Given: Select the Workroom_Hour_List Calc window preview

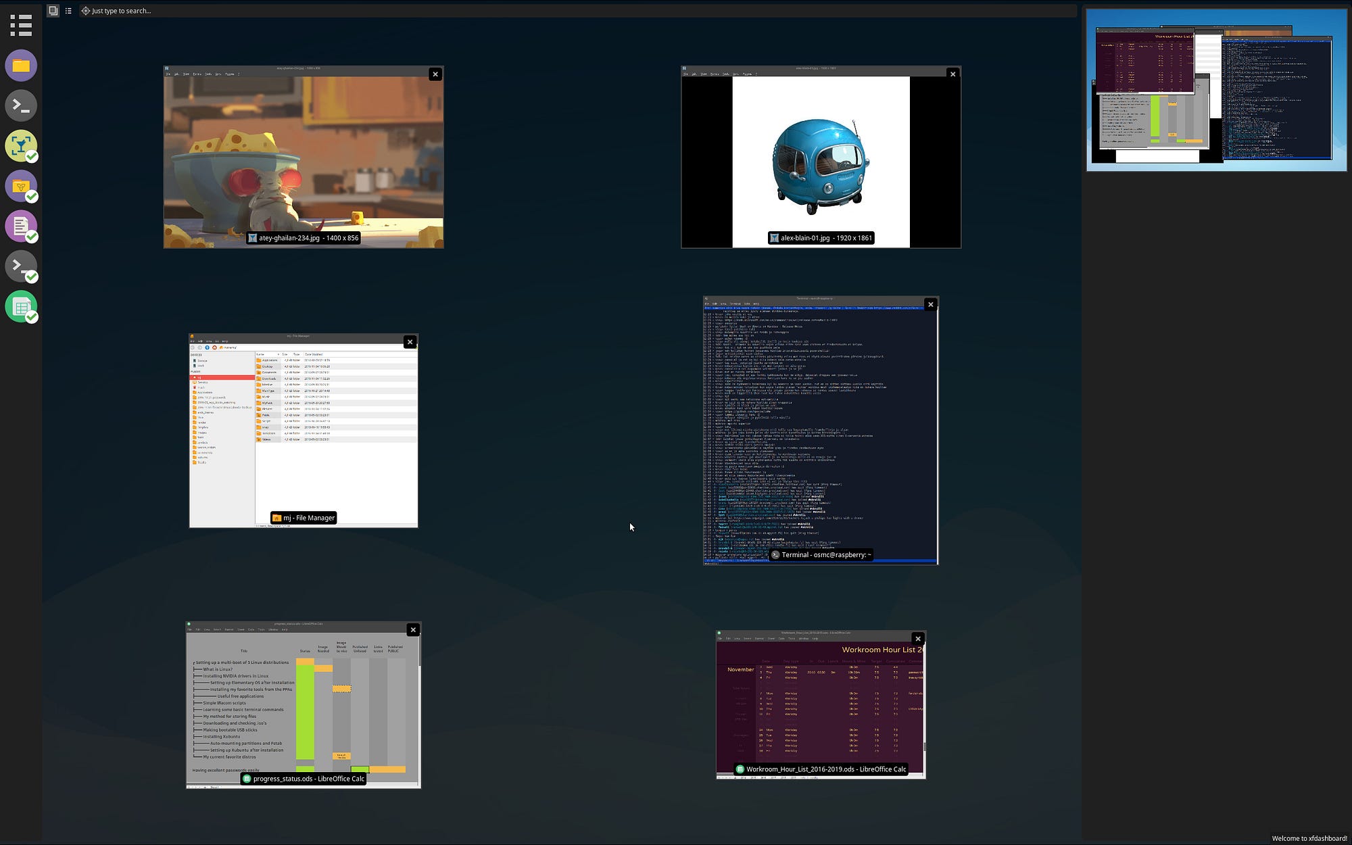Looking at the screenshot, I should click(821, 704).
